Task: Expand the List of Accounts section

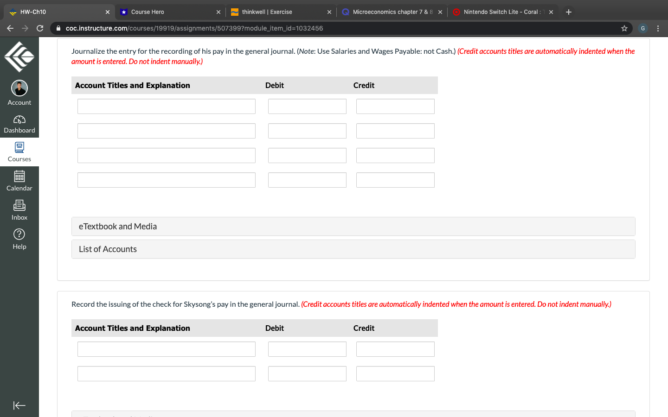Action: (x=108, y=249)
